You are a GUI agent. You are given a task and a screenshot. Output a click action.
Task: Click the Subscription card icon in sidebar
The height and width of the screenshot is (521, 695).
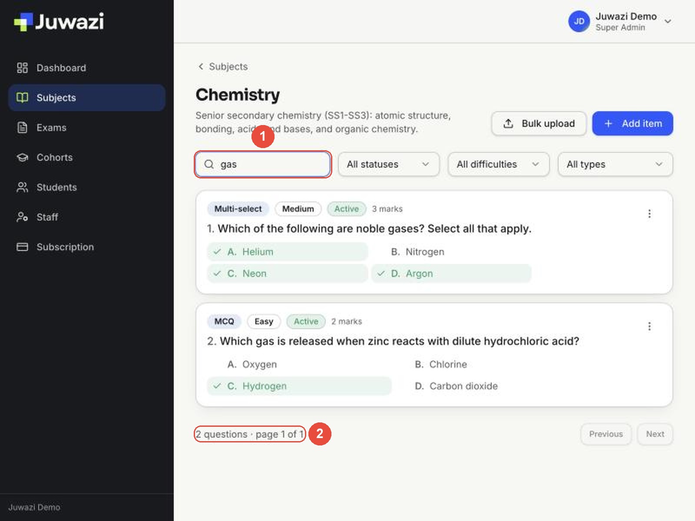(x=22, y=247)
